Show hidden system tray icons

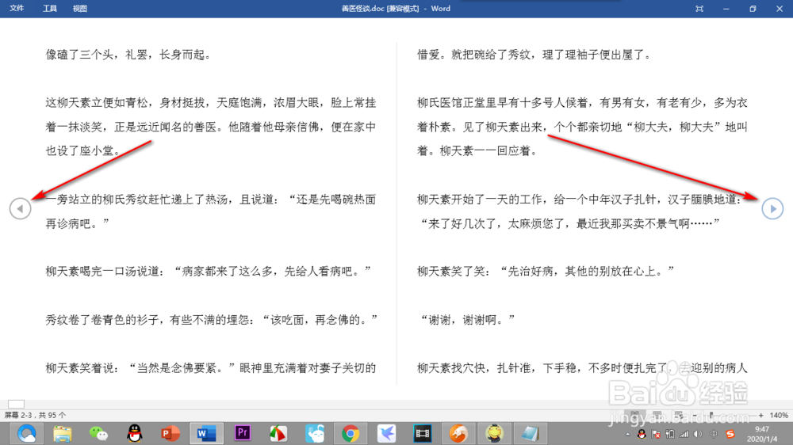(627, 435)
